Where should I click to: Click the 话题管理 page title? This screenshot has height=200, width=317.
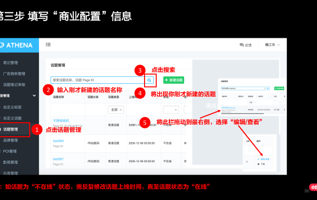(58, 65)
